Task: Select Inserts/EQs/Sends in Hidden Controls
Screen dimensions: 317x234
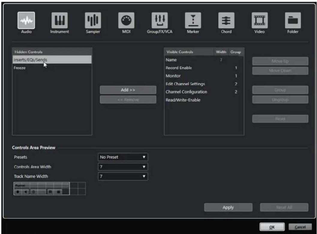Action: (52, 60)
